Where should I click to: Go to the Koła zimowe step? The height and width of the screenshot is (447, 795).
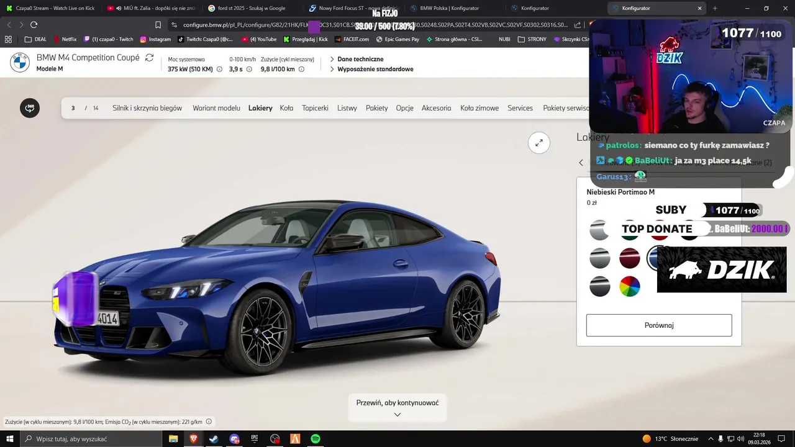(479, 108)
